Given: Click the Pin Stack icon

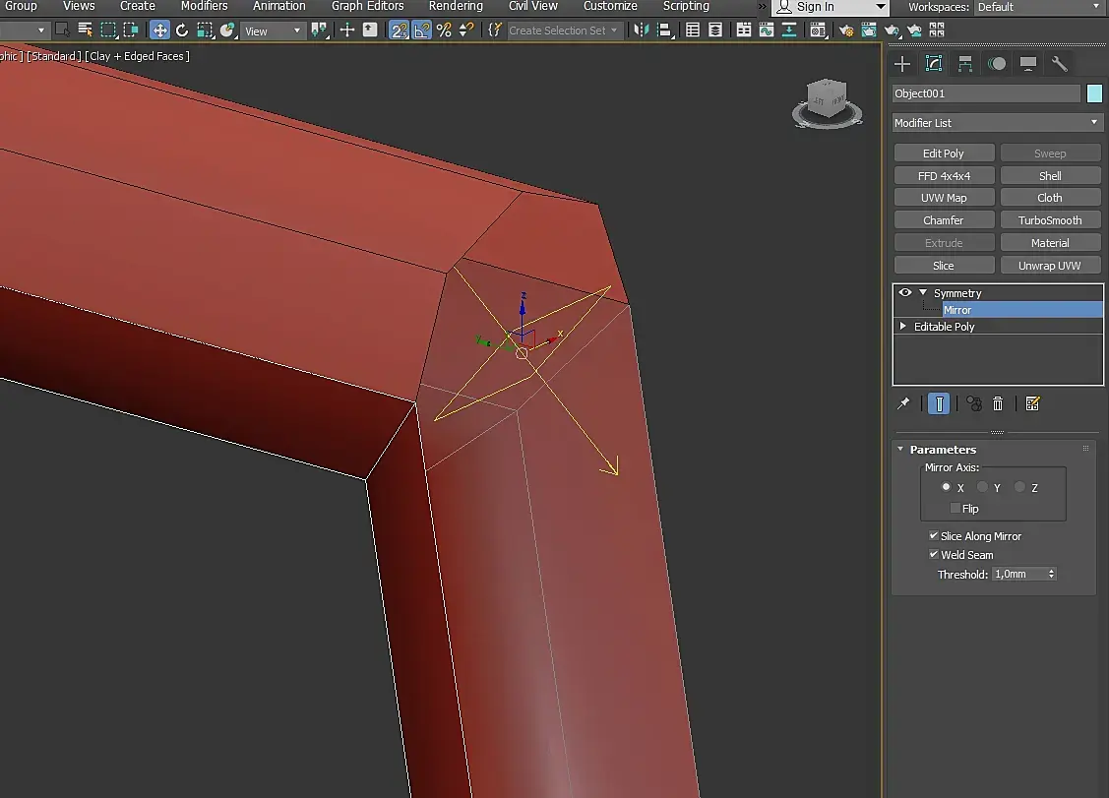Looking at the screenshot, I should coord(904,403).
